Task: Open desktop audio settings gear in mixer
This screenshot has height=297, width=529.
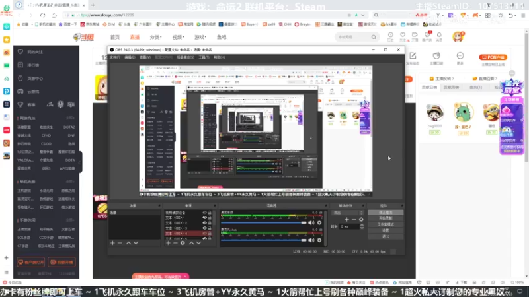Action: 319,223
